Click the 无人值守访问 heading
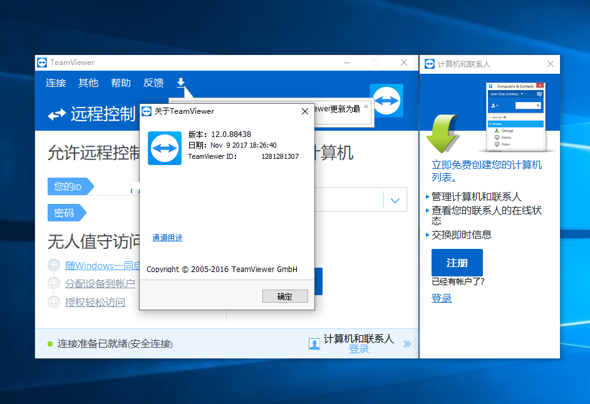This screenshot has width=590, height=404. (x=94, y=241)
